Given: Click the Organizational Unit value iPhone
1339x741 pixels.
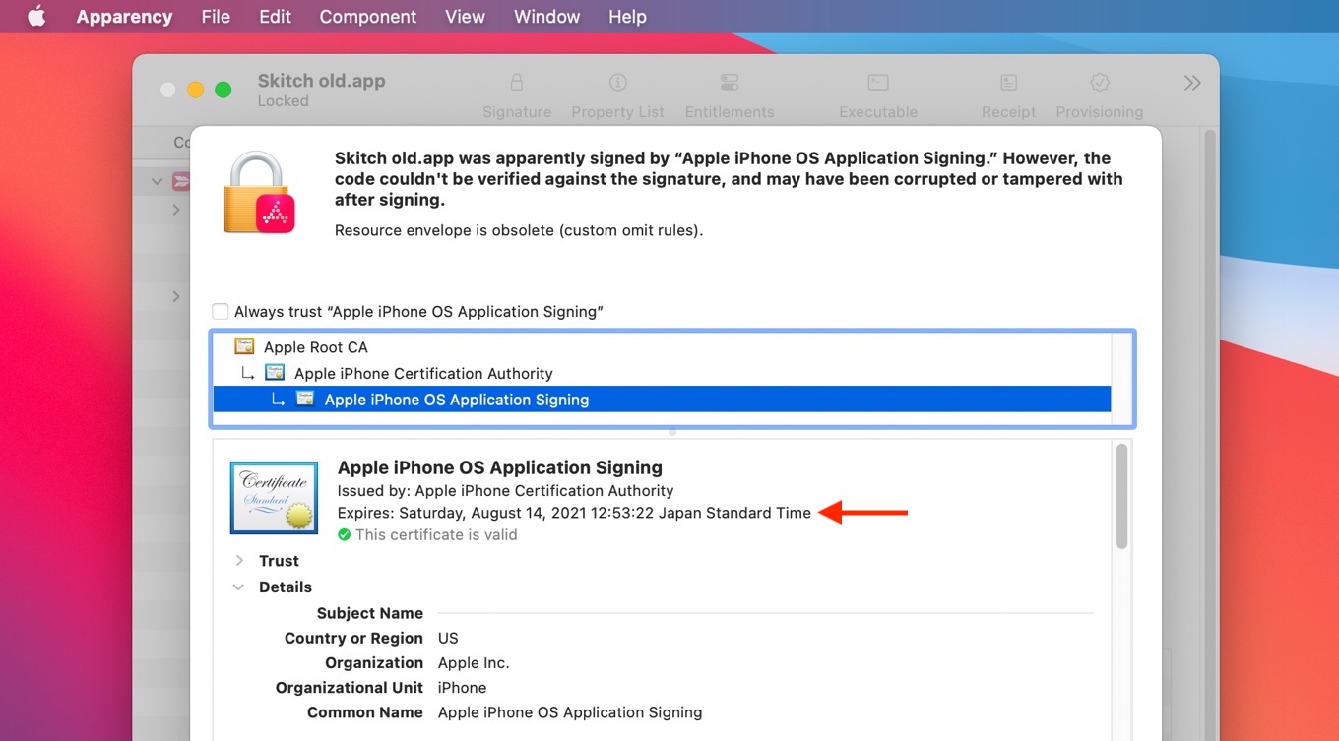Looking at the screenshot, I should pos(462,688).
